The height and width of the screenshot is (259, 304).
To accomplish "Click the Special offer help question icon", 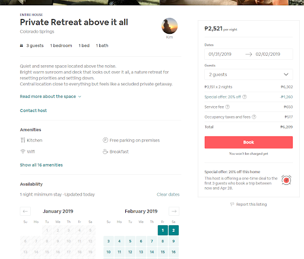I will (245, 97).
